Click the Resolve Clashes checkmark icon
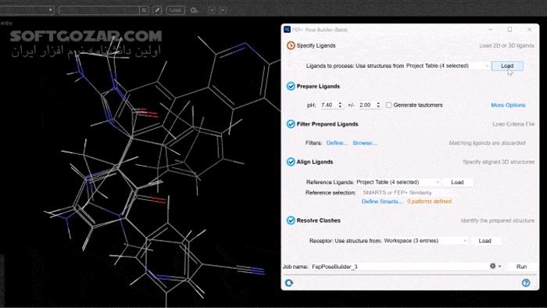 (x=291, y=220)
